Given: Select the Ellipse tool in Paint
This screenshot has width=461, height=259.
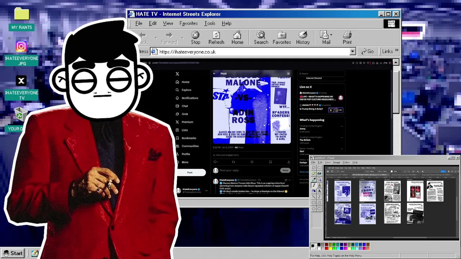Looking at the screenshot, I should point(314,209).
